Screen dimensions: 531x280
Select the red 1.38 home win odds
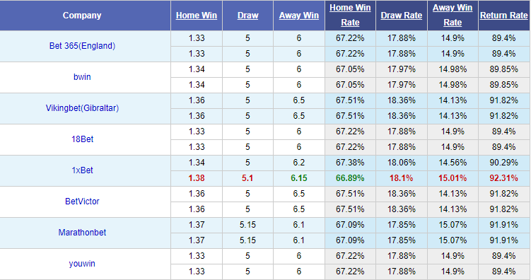[197, 178]
